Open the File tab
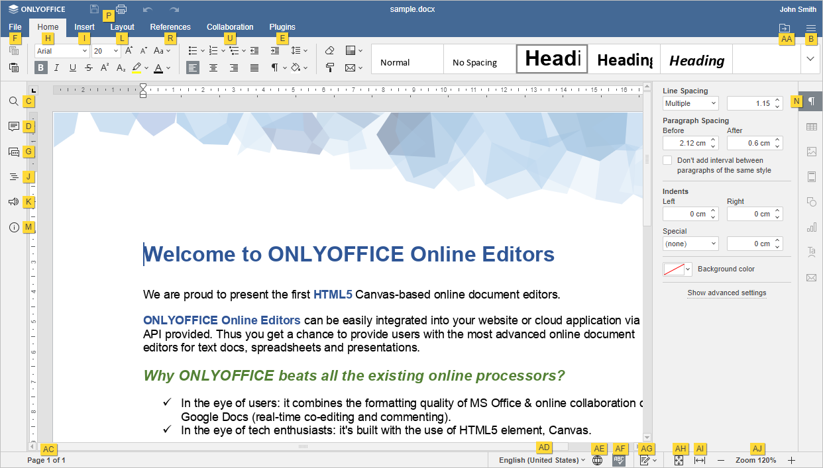Image resolution: width=823 pixels, height=468 pixels. point(15,27)
